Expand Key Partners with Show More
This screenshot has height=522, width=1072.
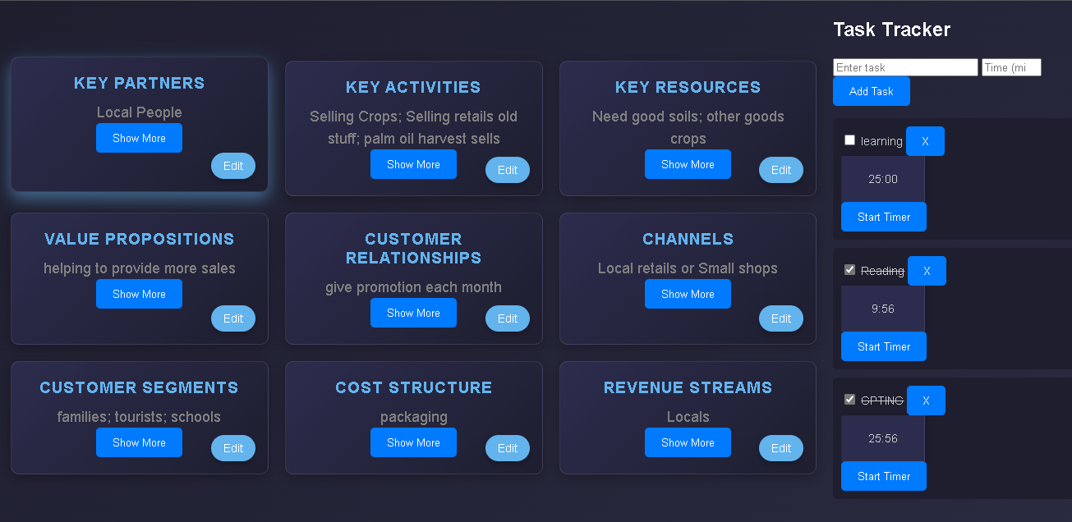[139, 138]
